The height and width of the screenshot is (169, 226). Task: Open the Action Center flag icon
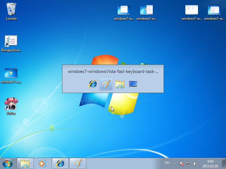[x=181, y=164]
